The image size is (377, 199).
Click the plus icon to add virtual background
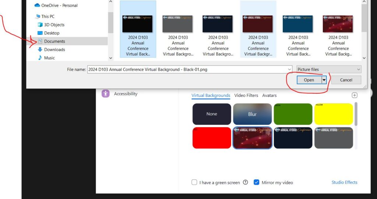[x=355, y=95]
